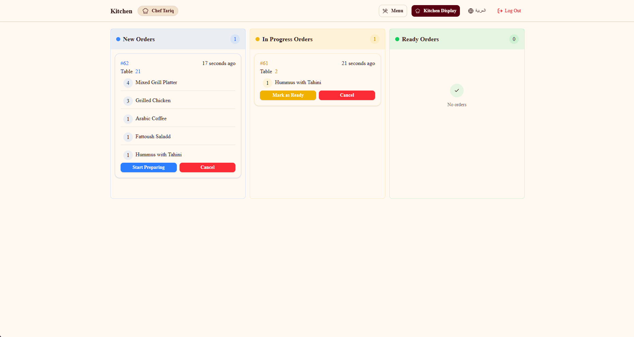Viewport: 634px width, 337px height.
Task: Switch language to Arabic
Action: (x=477, y=11)
